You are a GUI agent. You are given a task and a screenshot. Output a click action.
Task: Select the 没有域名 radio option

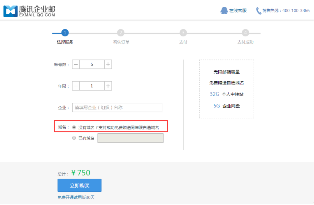click(74, 127)
